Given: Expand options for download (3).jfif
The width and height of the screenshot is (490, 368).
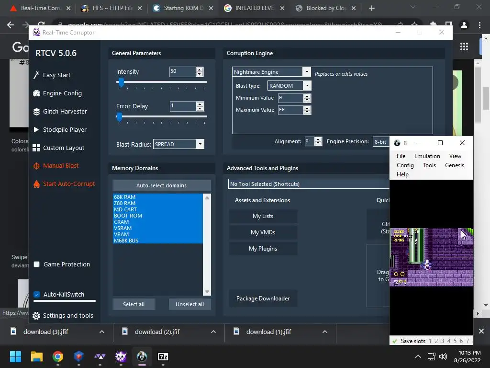Looking at the screenshot, I should click(x=102, y=332).
